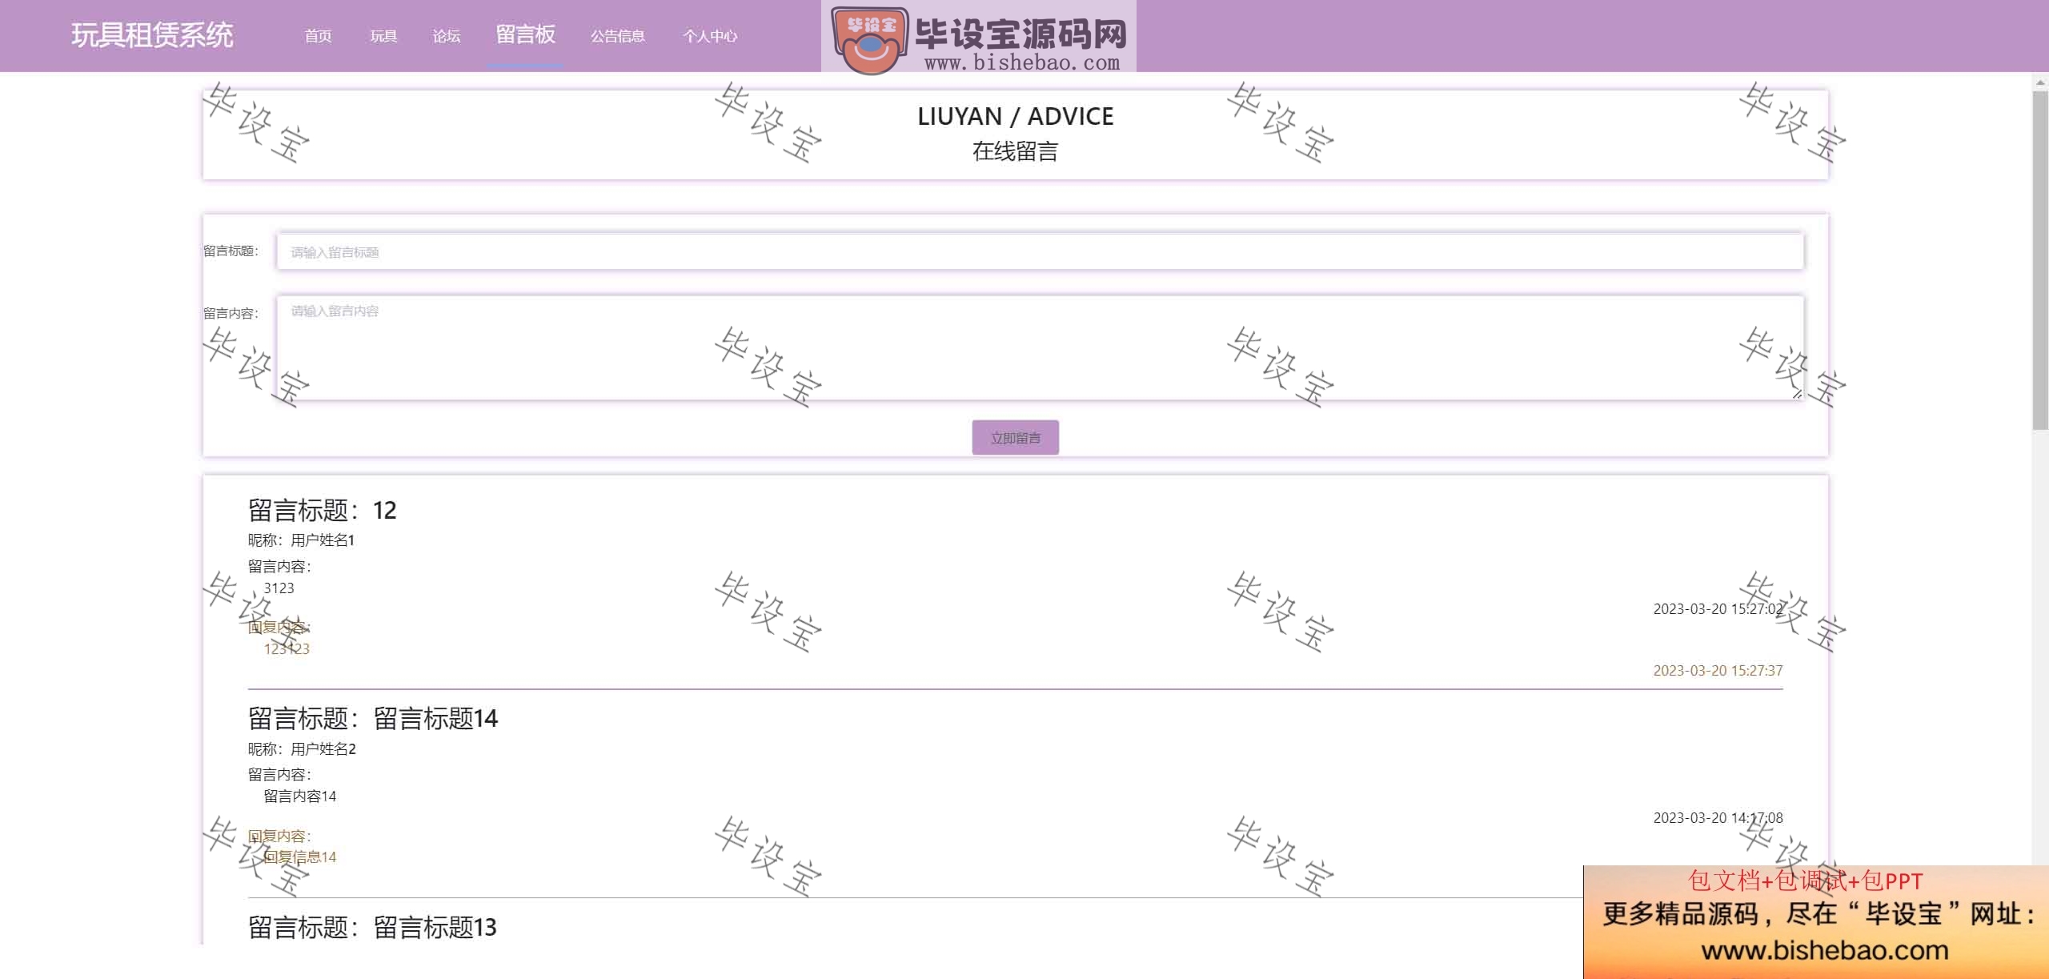Viewport: 2049px width, 979px height.
Task: Open 个人中心 menu item
Action: tap(710, 36)
